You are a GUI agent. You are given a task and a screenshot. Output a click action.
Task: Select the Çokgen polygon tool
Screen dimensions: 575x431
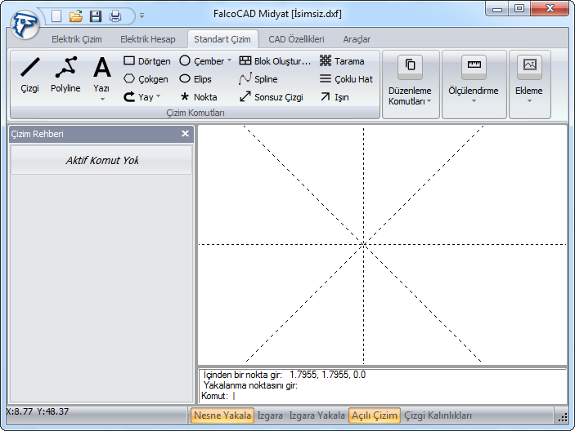(x=146, y=79)
